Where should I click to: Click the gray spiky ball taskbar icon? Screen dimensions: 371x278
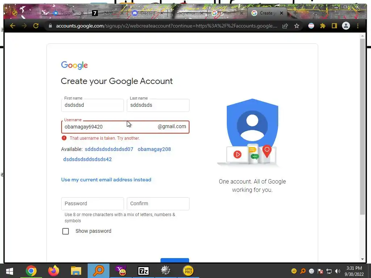pos(166,271)
